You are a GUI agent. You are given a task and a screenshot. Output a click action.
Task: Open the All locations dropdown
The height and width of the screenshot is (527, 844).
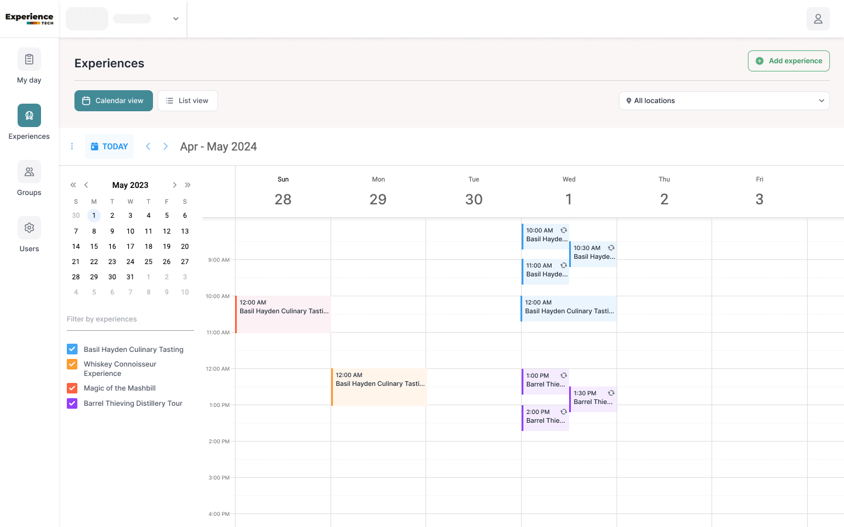724,101
